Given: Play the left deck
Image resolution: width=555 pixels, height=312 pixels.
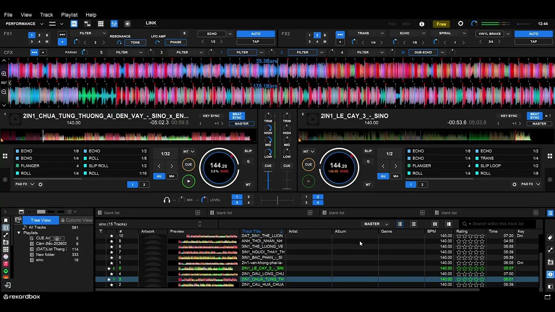Looking at the screenshot, I should click(x=188, y=181).
